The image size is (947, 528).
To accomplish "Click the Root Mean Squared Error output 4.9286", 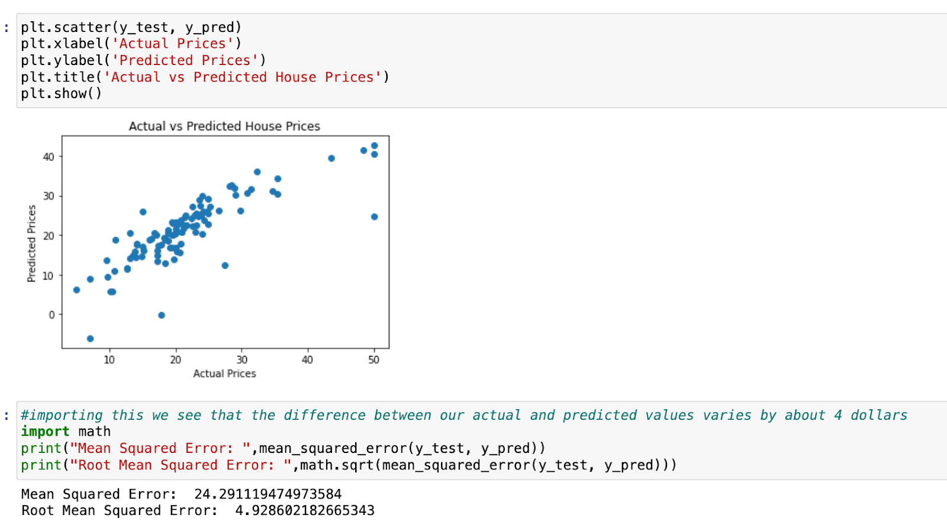I will [304, 511].
